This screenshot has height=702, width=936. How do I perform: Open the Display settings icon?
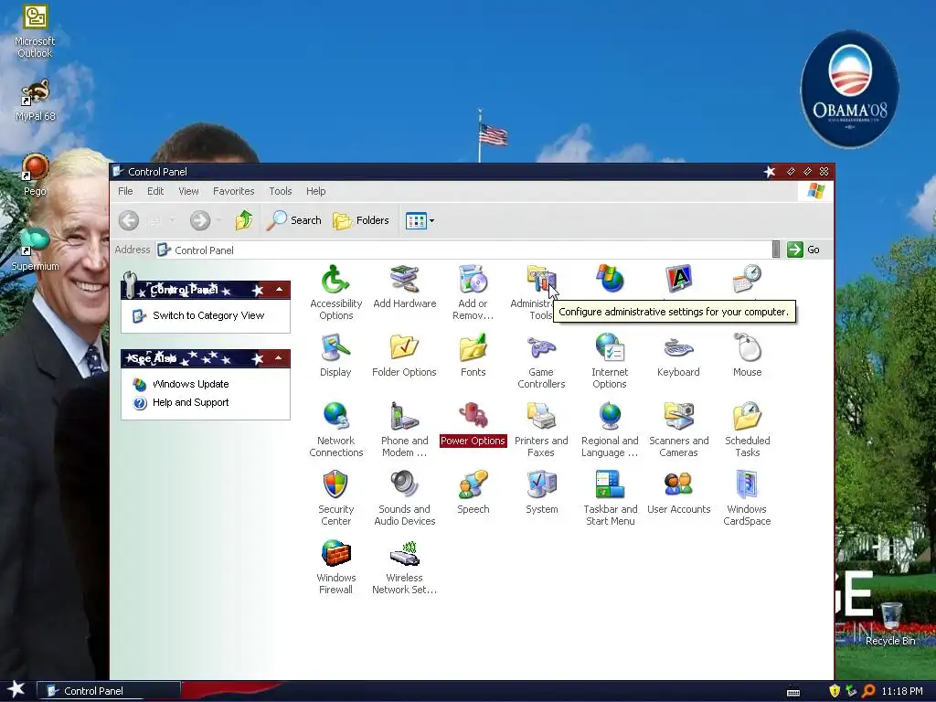pyautogui.click(x=335, y=355)
